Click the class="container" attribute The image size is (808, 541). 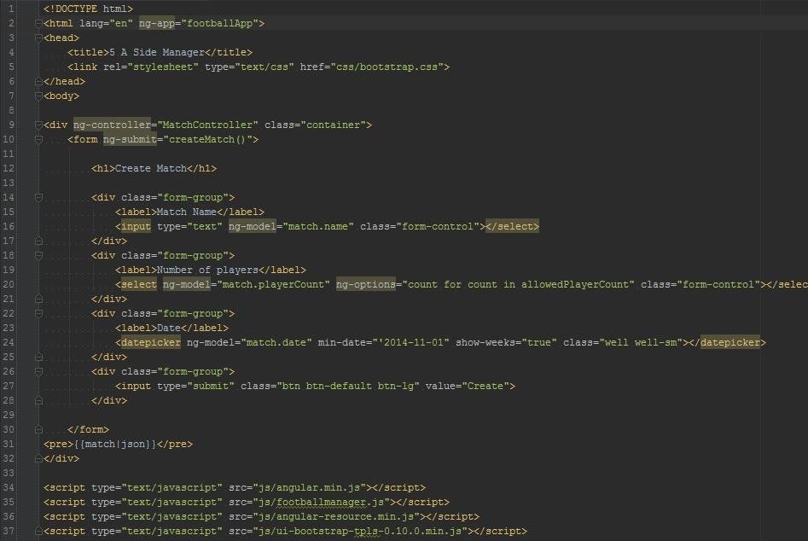315,125
